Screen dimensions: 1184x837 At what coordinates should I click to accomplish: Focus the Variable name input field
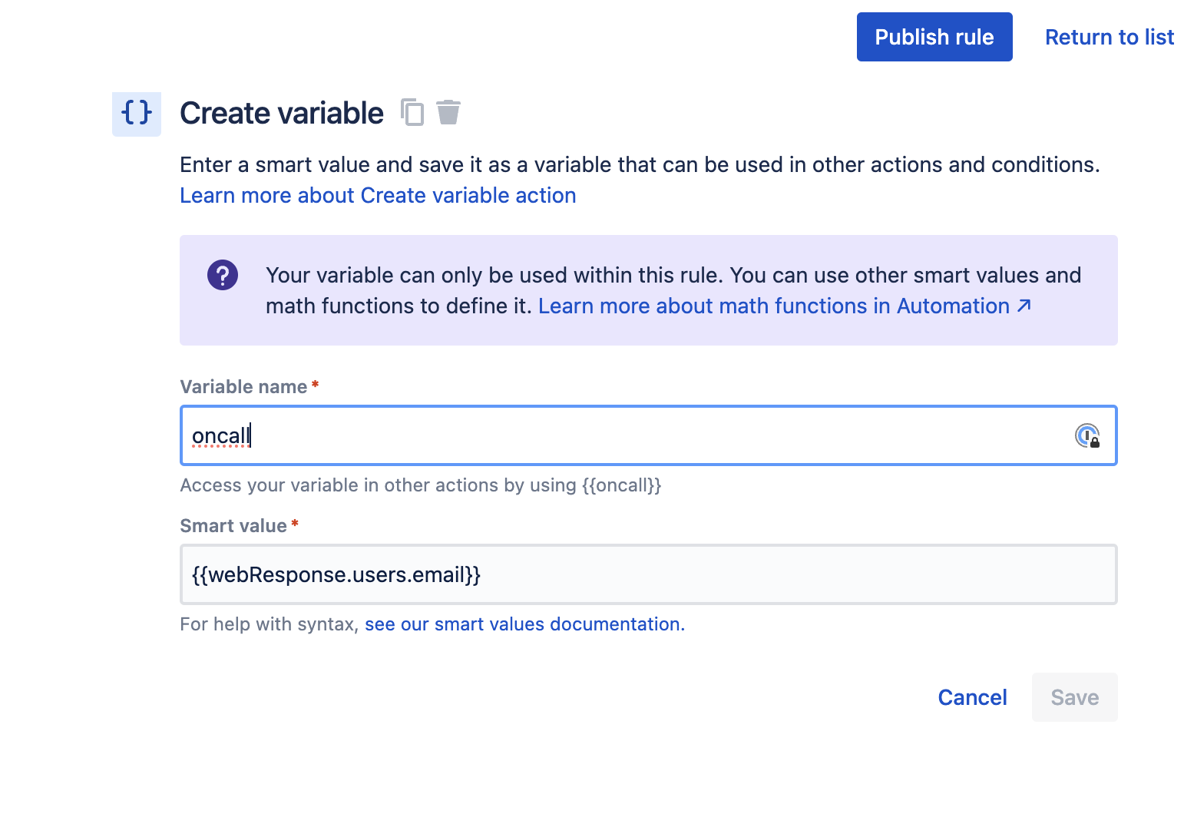coord(649,435)
